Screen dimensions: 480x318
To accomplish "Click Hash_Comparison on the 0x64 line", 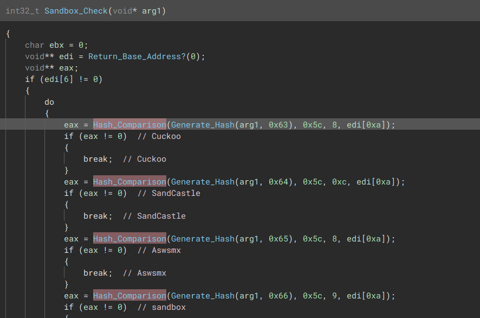I will (x=129, y=182).
